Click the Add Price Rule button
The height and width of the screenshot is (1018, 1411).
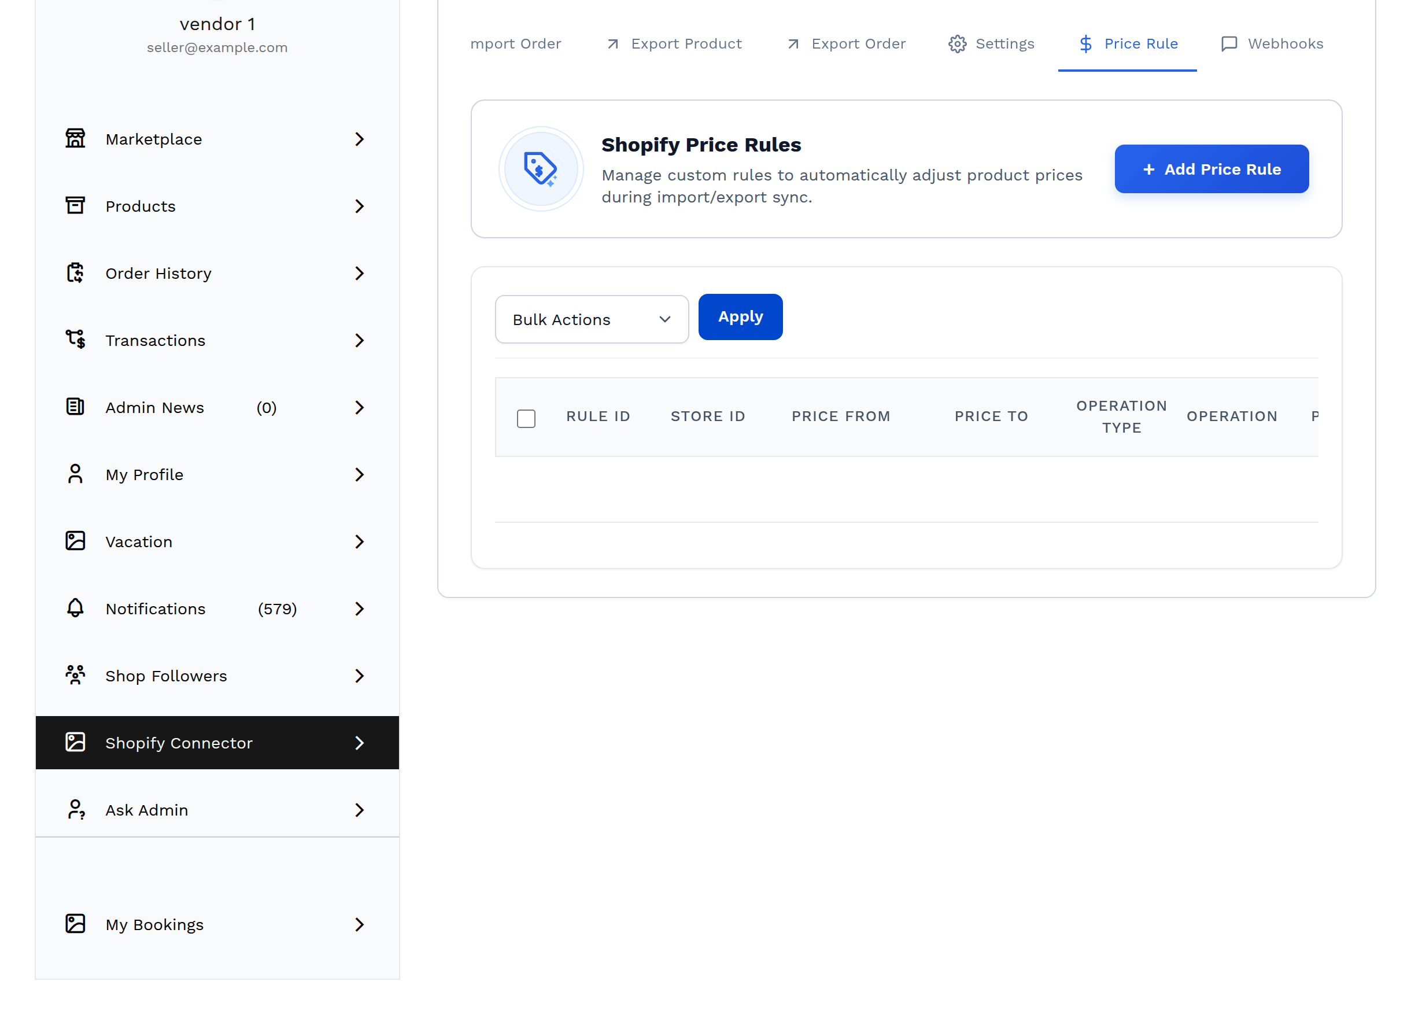point(1213,169)
